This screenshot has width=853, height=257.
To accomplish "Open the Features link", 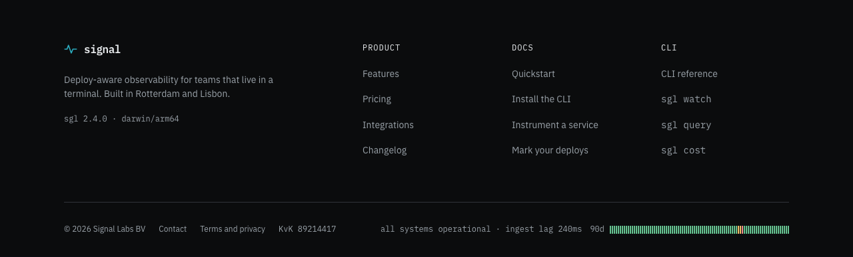I will tap(381, 74).
